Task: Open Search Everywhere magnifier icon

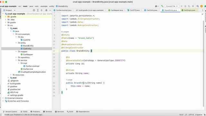Action: click(x=198, y=6)
